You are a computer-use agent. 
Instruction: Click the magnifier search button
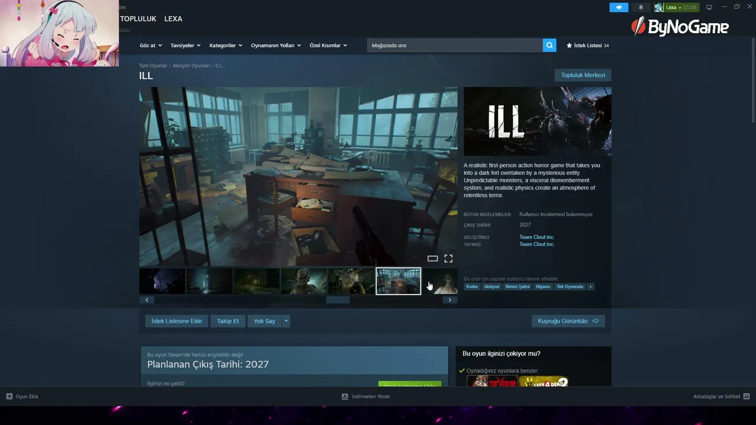549,45
